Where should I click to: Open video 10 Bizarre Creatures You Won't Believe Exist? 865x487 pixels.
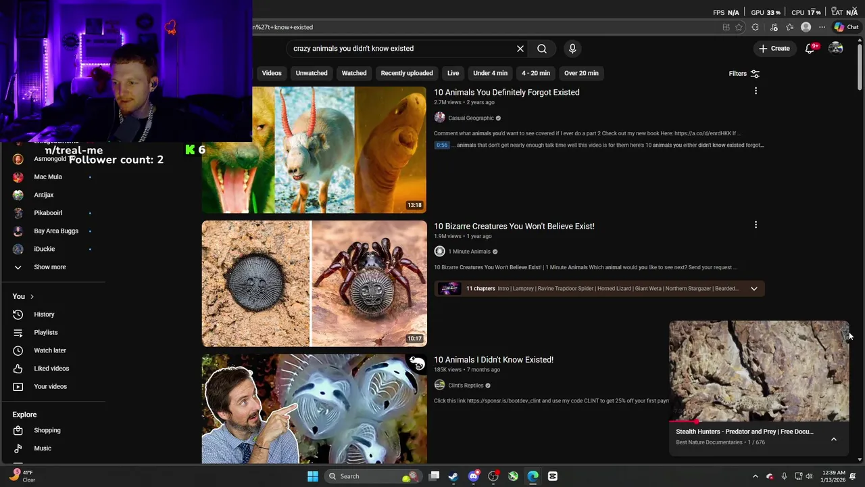pos(514,226)
